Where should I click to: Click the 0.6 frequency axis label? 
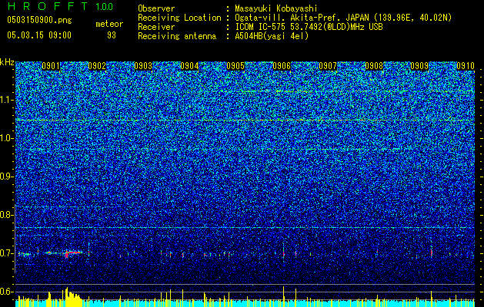(x=7, y=292)
